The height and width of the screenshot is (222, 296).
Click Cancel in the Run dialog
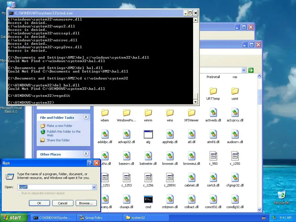point(63,203)
